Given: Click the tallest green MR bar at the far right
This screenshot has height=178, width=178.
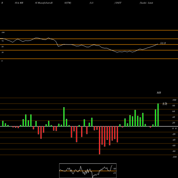Looking at the screenshot, I should [158, 115].
